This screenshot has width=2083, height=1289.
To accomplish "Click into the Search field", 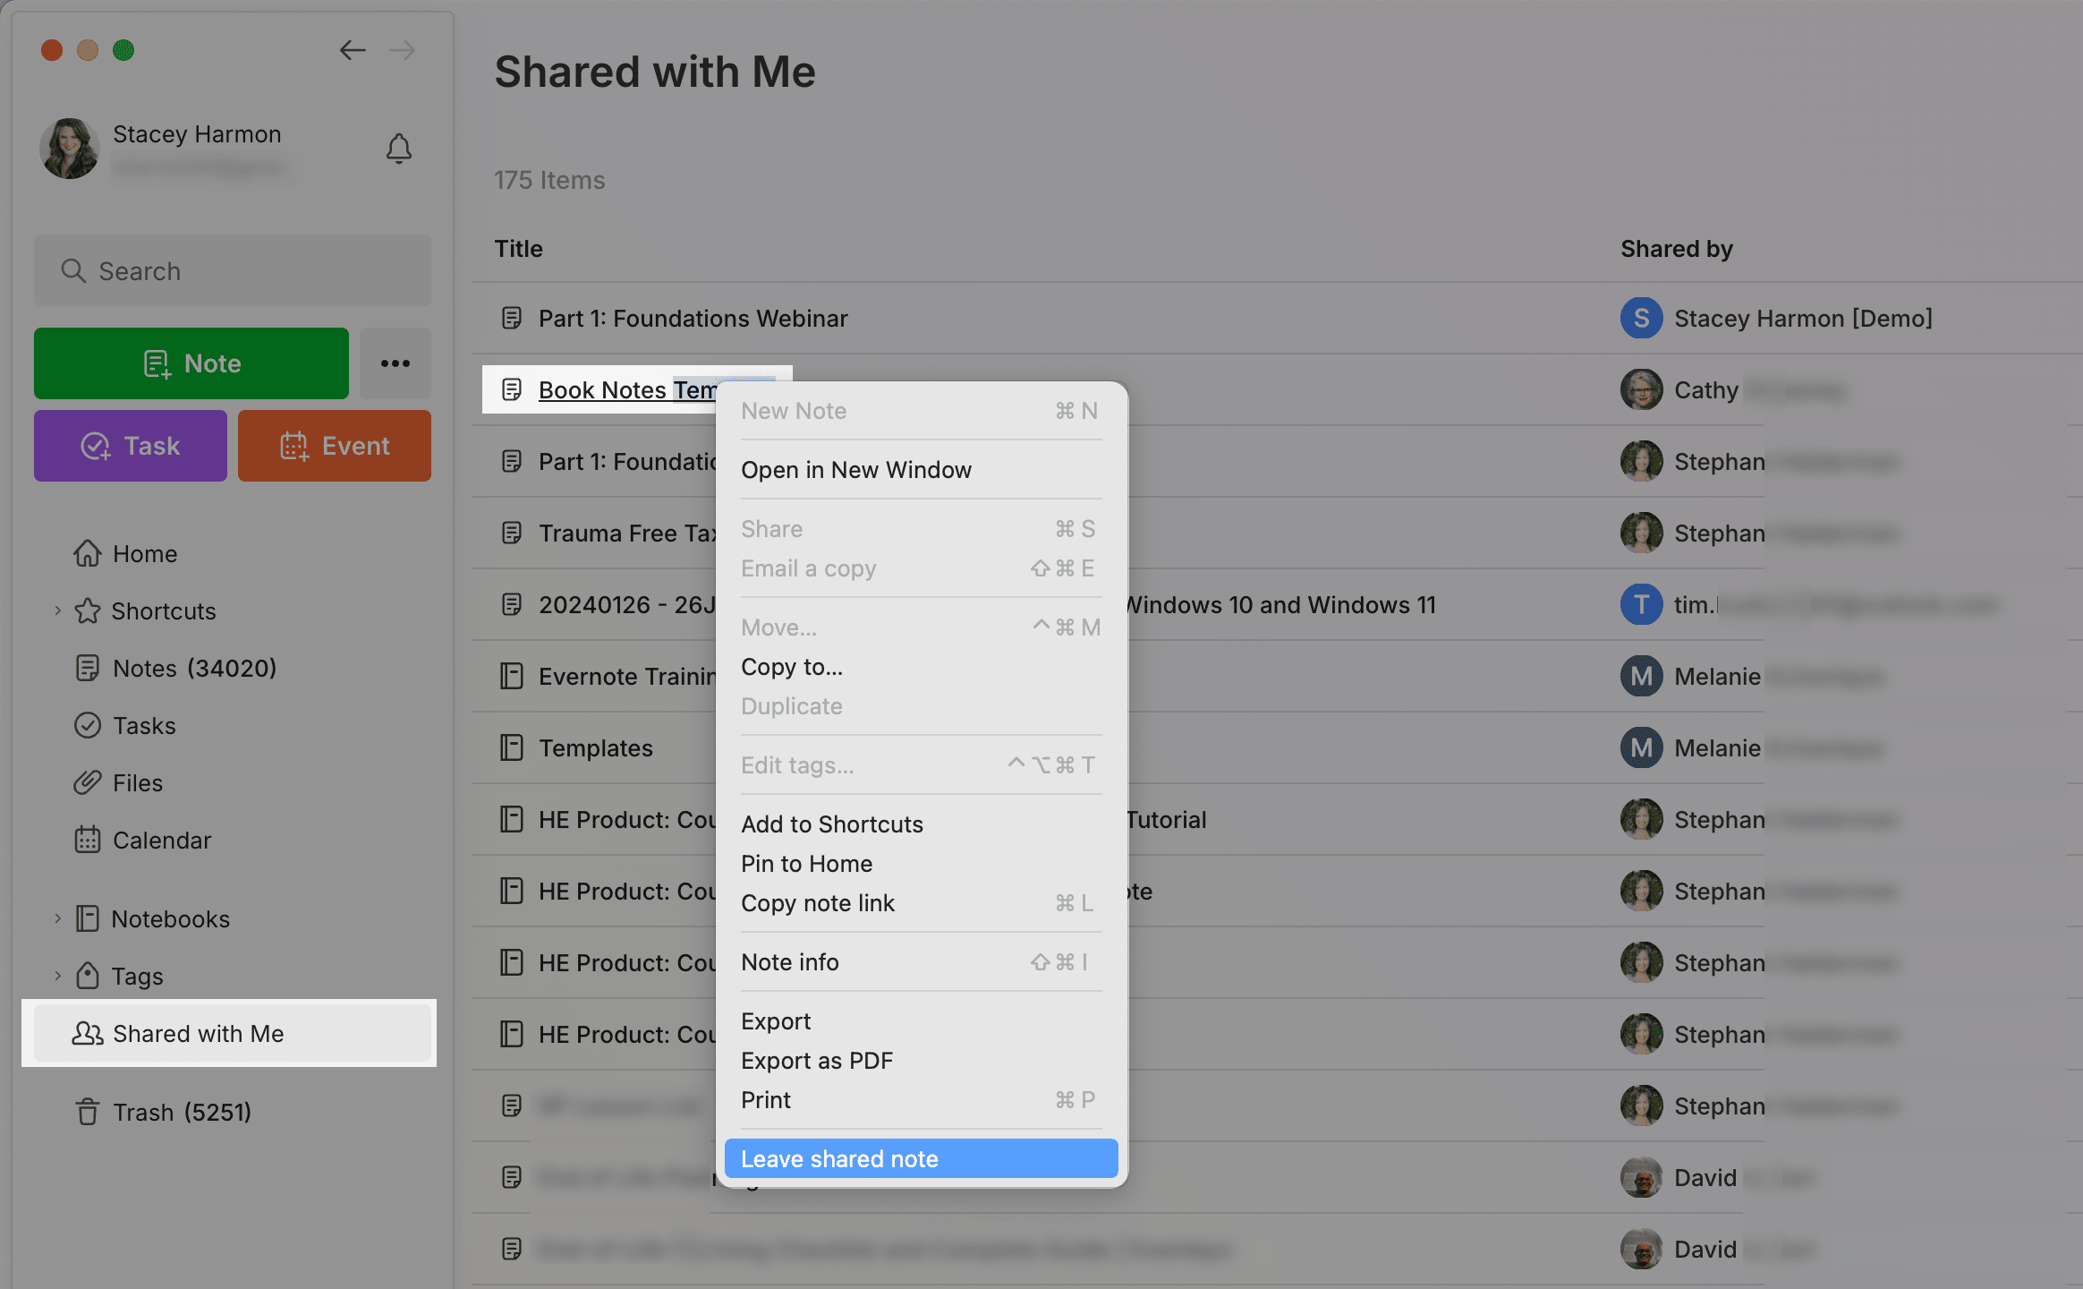I will (x=233, y=270).
